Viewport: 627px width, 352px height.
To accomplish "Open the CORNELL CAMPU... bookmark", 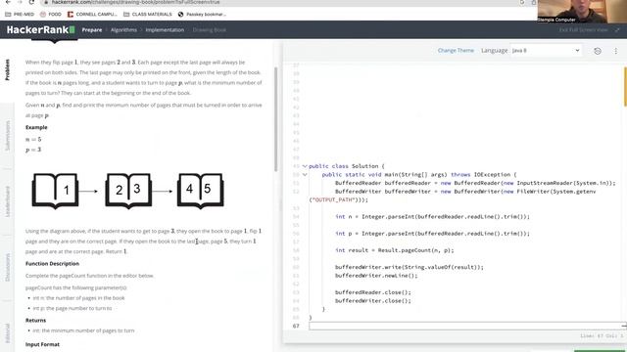I will pos(92,14).
